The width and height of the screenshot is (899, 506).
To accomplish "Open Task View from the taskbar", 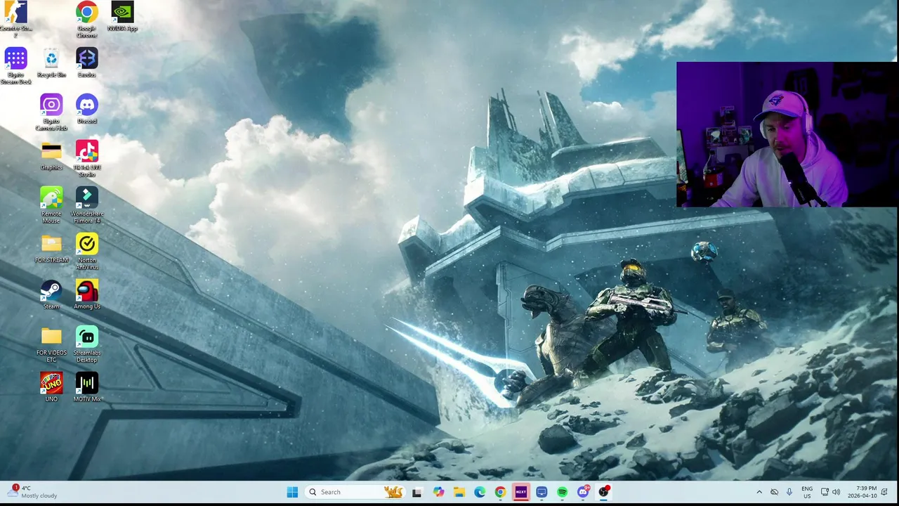I will [x=416, y=492].
